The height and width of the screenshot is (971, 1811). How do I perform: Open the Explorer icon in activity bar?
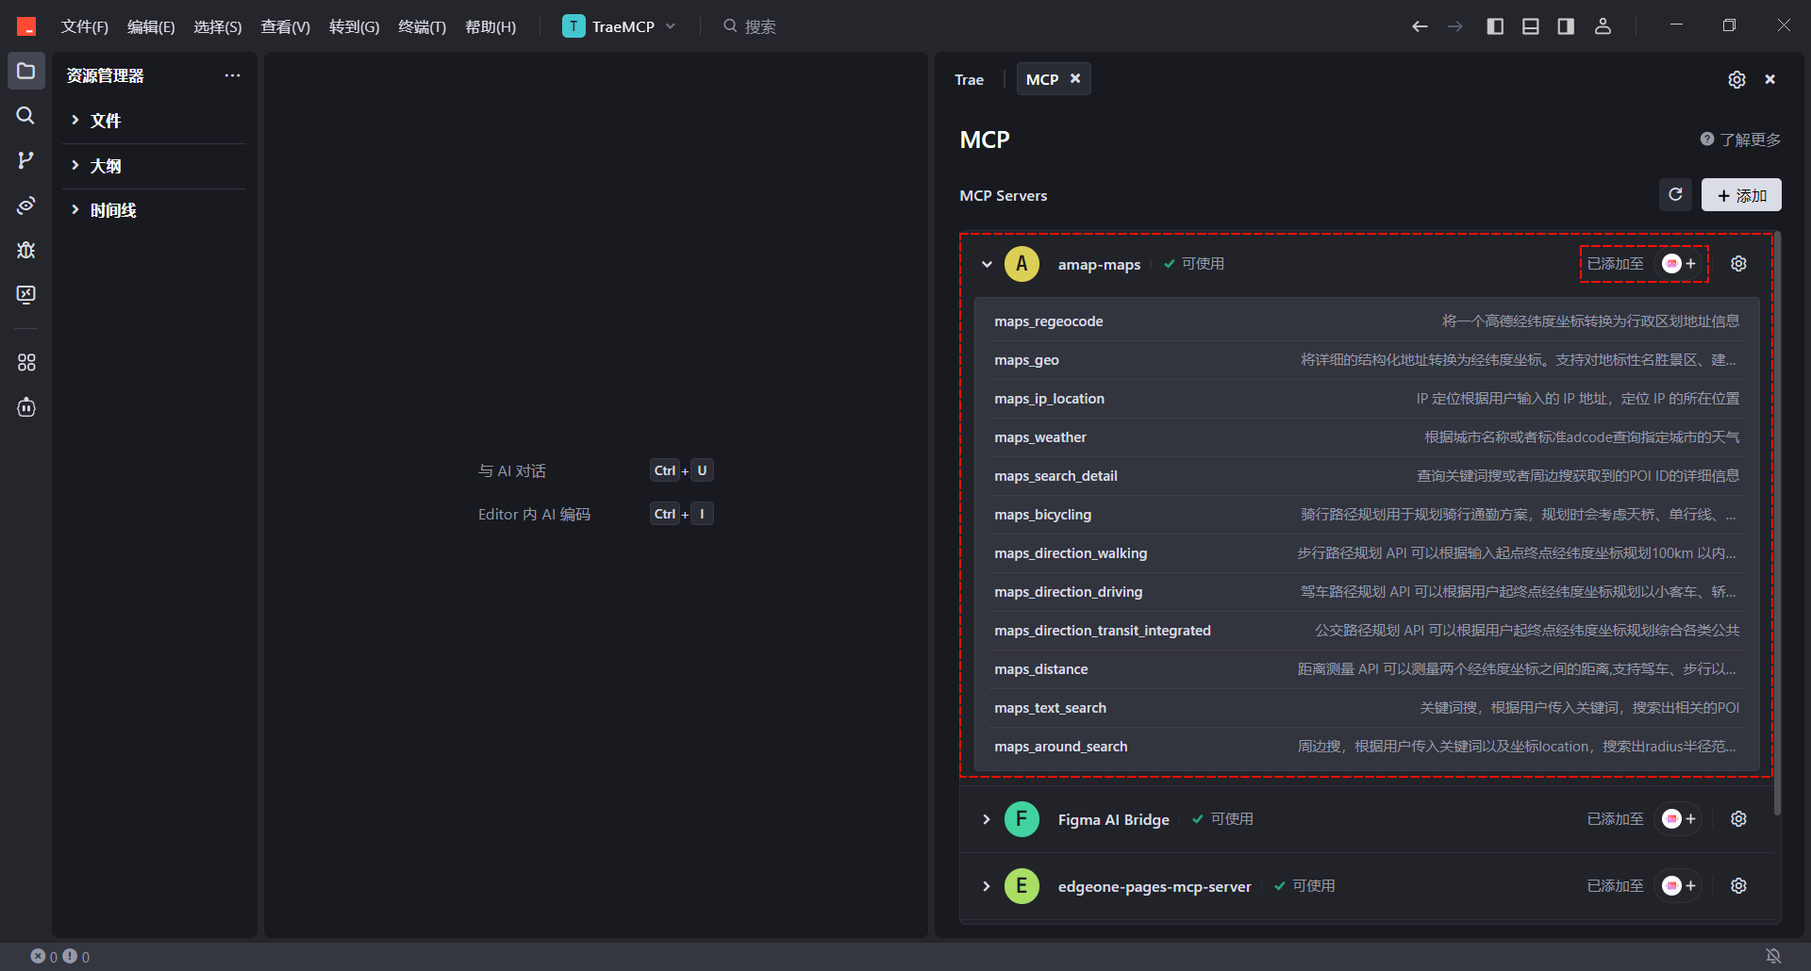pos(26,71)
